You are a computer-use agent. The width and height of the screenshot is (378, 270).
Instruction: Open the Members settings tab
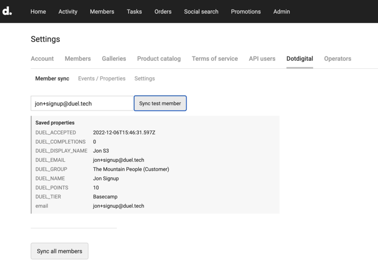(78, 59)
